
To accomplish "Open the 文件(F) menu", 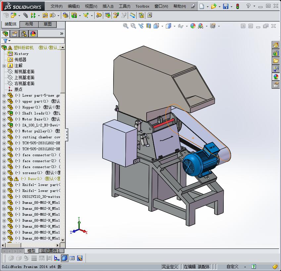I will coord(57,6).
